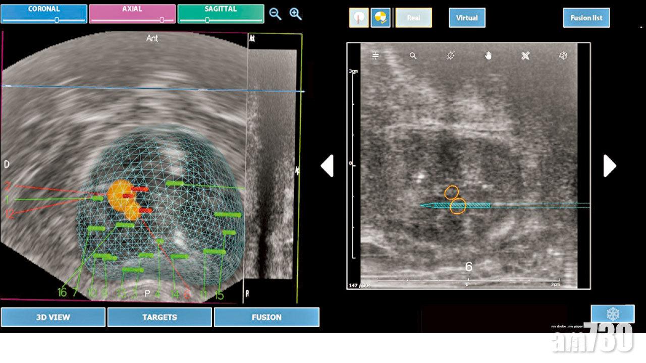646x363 pixels.
Task: Go to previous image with left arrow
Action: [327, 166]
